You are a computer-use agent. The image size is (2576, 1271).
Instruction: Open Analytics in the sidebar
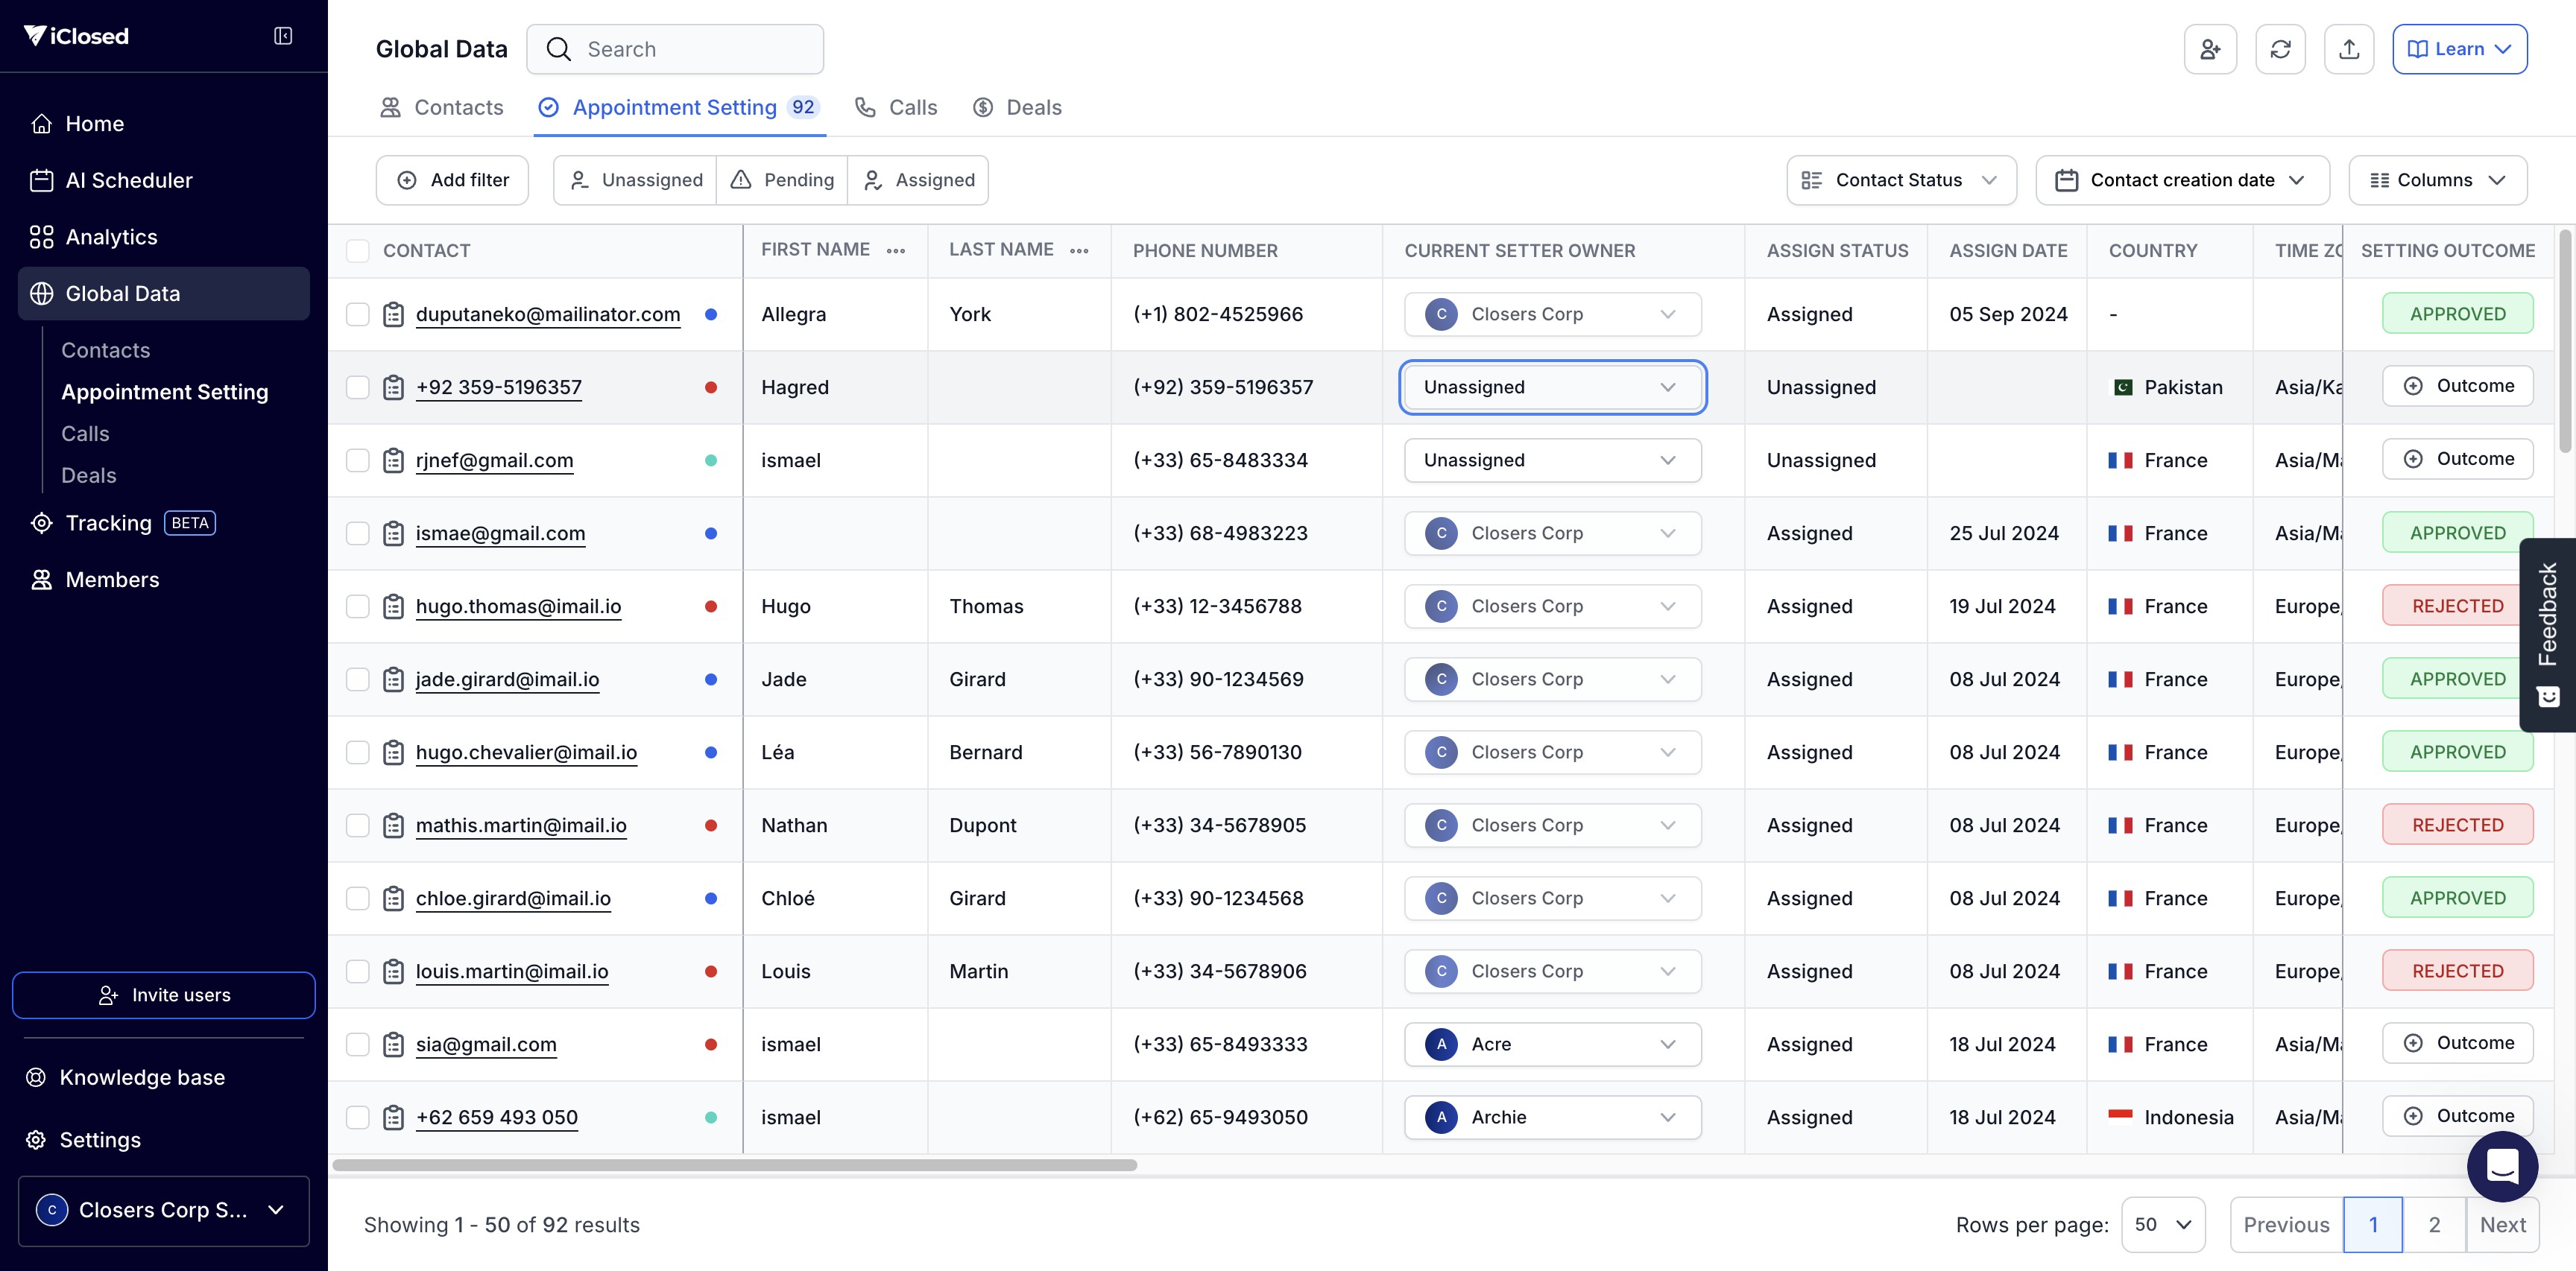[111, 237]
